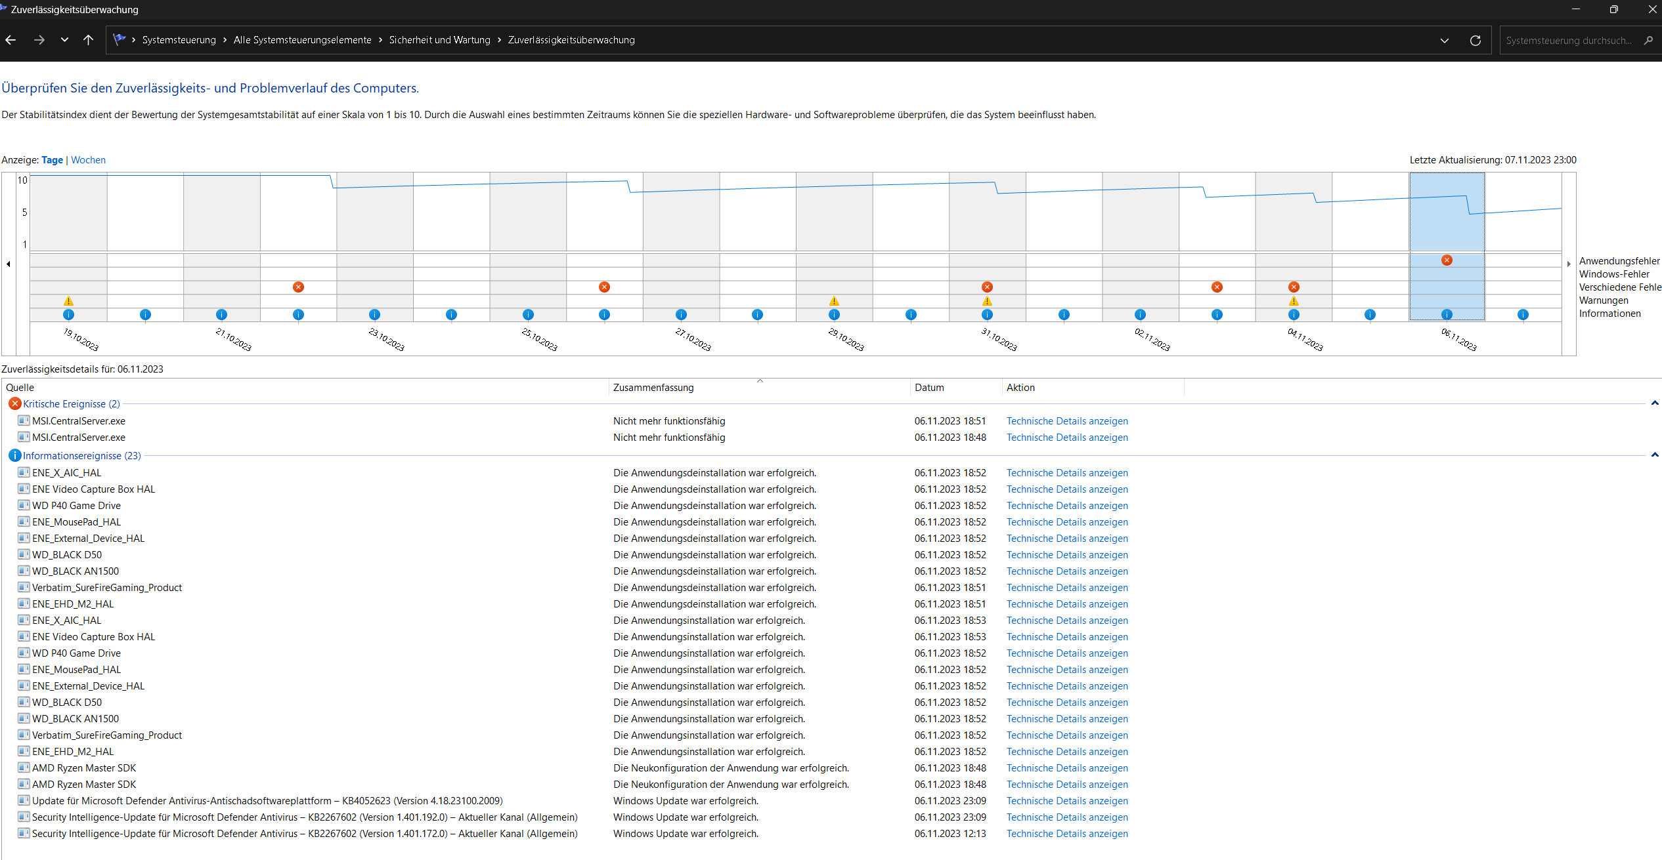Click the Systemsteuerung search field
The height and width of the screenshot is (860, 1662).
pos(1569,41)
